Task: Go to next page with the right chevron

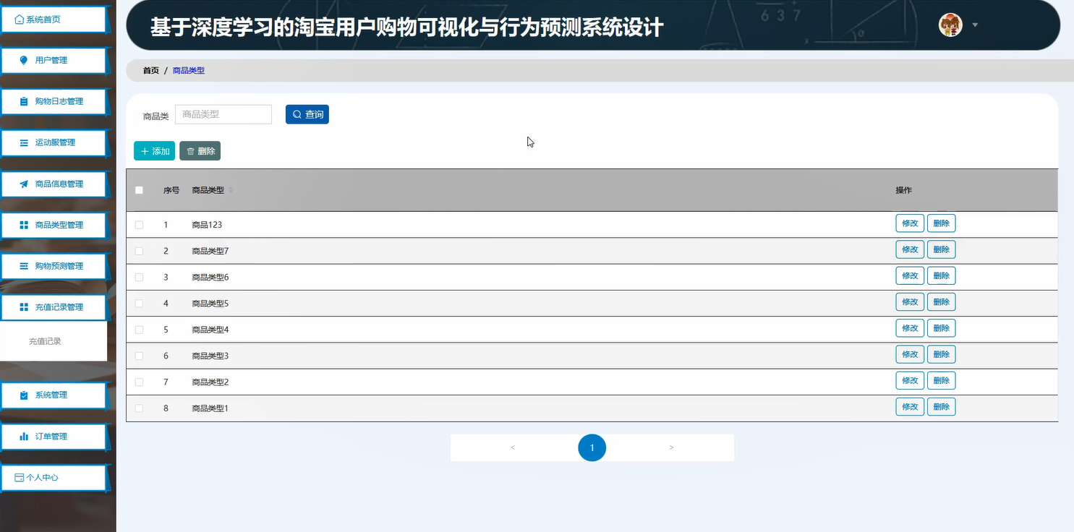Action: point(671,447)
